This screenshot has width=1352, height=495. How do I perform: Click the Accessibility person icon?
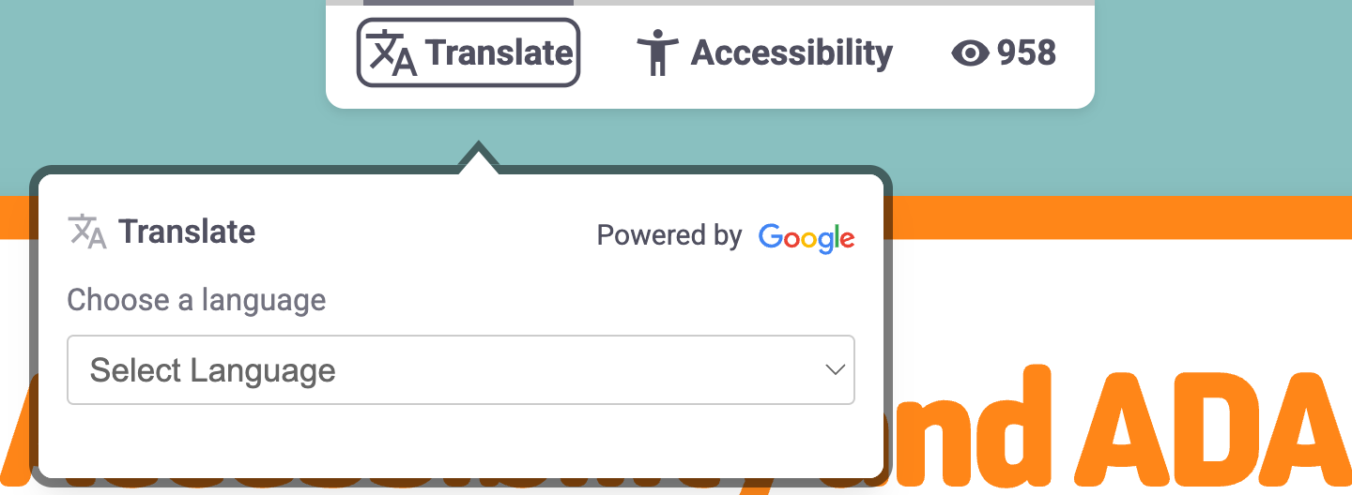point(657,52)
